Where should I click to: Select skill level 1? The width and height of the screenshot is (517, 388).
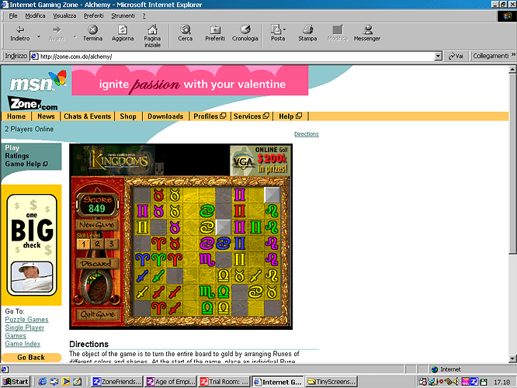pyautogui.click(x=84, y=244)
